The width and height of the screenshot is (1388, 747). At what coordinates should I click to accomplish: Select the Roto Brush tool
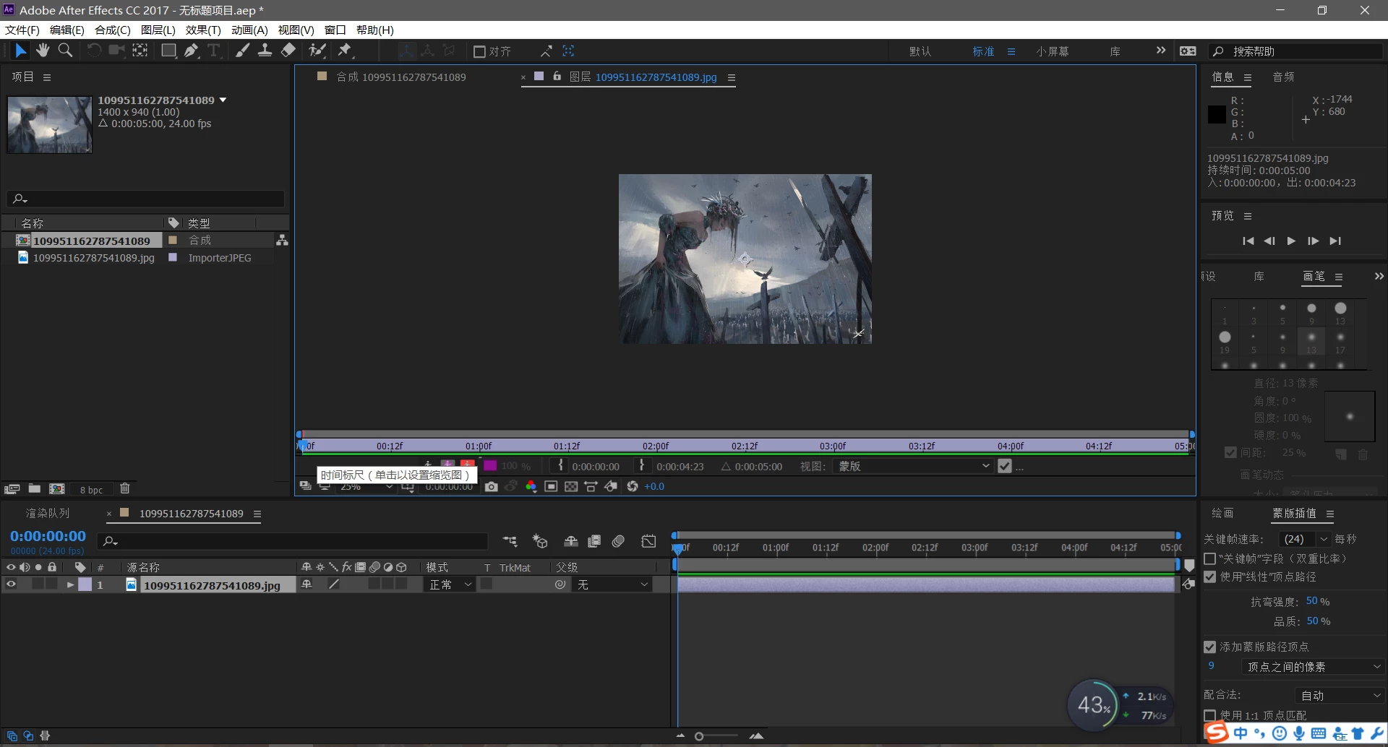click(317, 51)
